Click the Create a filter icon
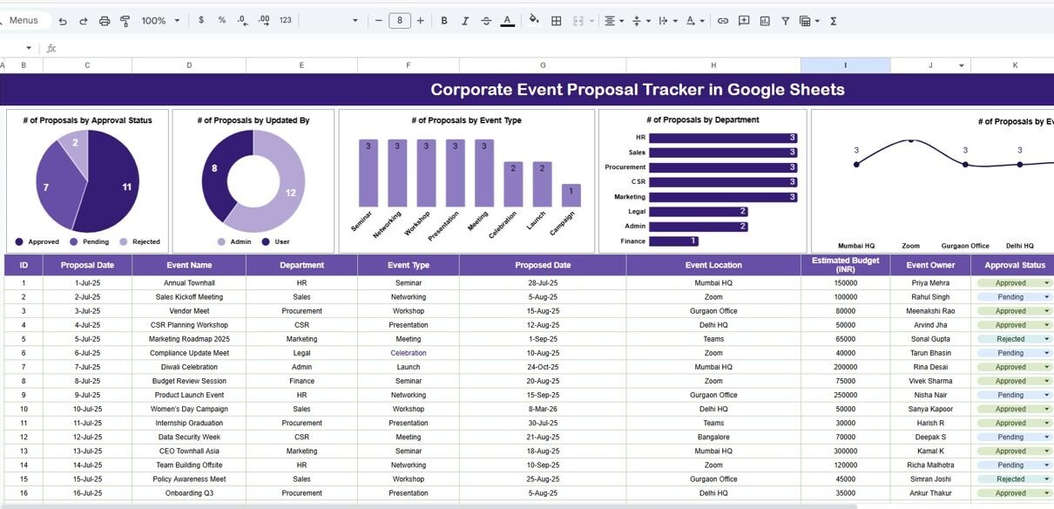This screenshot has height=509, width=1054. click(786, 21)
